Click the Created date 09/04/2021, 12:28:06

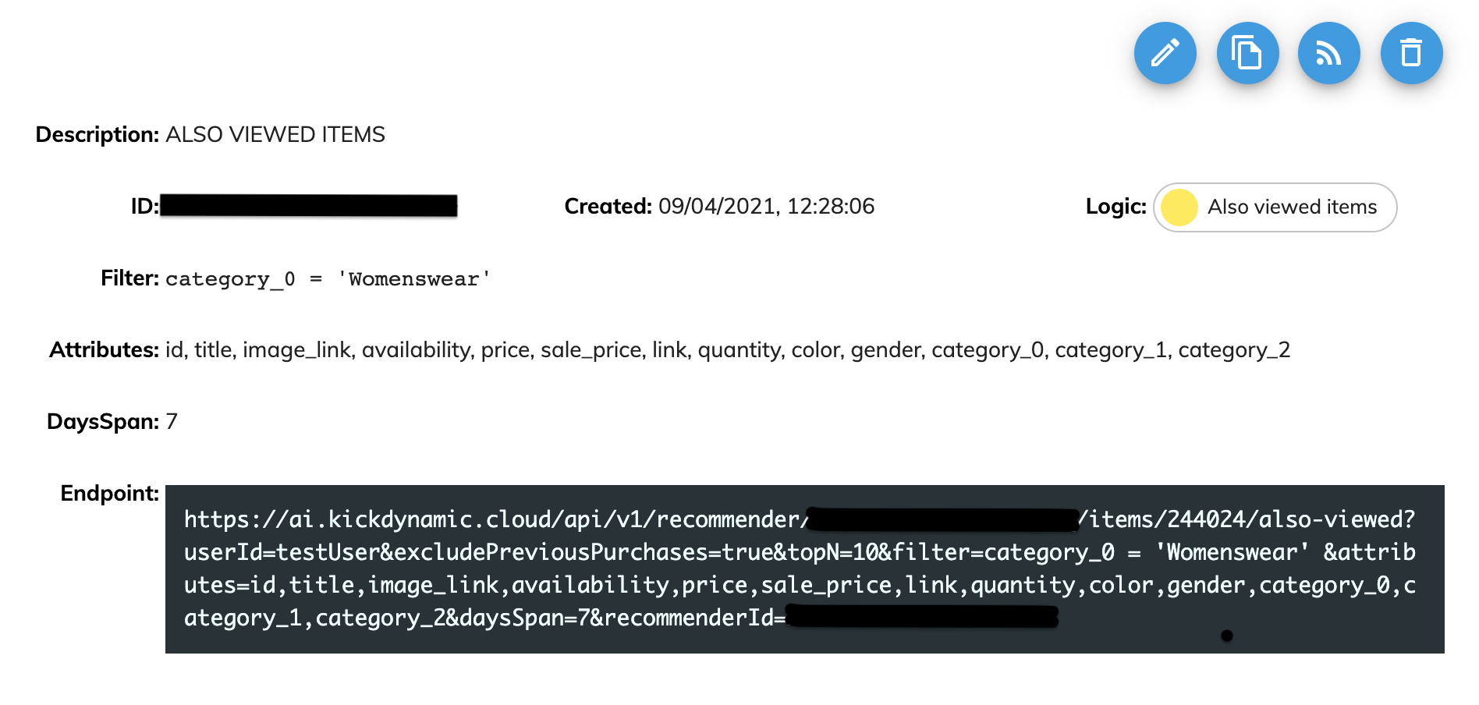[766, 207]
